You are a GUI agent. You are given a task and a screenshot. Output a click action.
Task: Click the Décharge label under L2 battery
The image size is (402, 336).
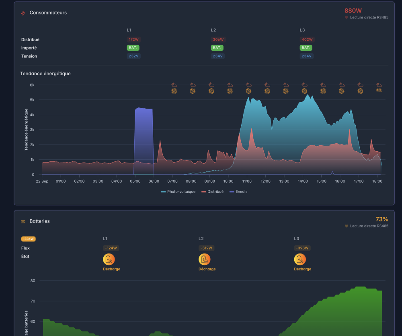[x=207, y=269]
